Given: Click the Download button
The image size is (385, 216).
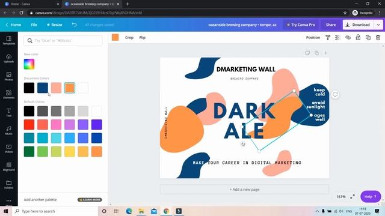Looking at the screenshot, I should coord(358,25).
